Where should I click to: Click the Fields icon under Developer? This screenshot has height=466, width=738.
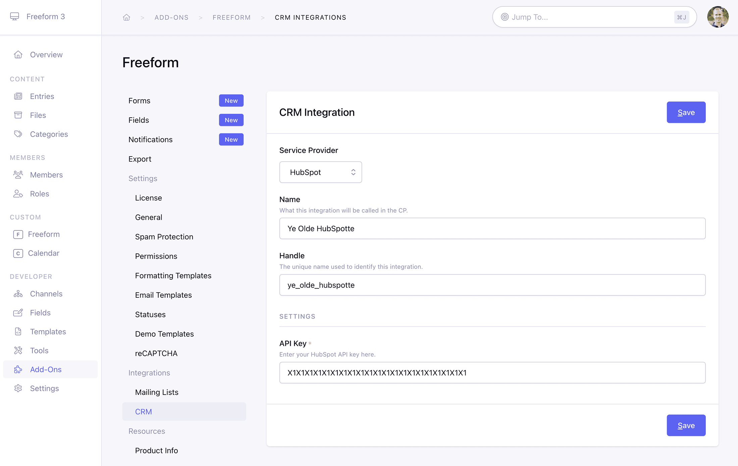(18, 312)
